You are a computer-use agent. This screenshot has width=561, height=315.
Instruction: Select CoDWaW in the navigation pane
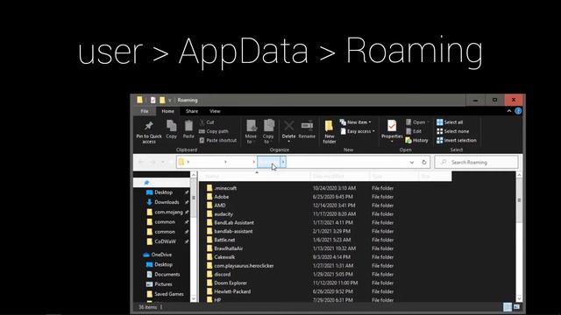(x=161, y=241)
